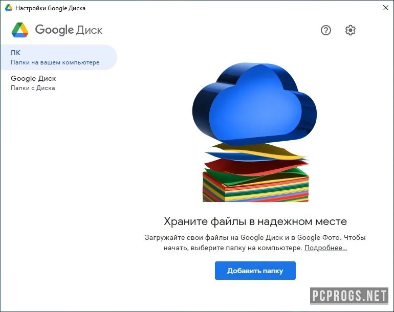394x312 pixels.
Task: Open the Подробнее… link
Action: click(325, 248)
